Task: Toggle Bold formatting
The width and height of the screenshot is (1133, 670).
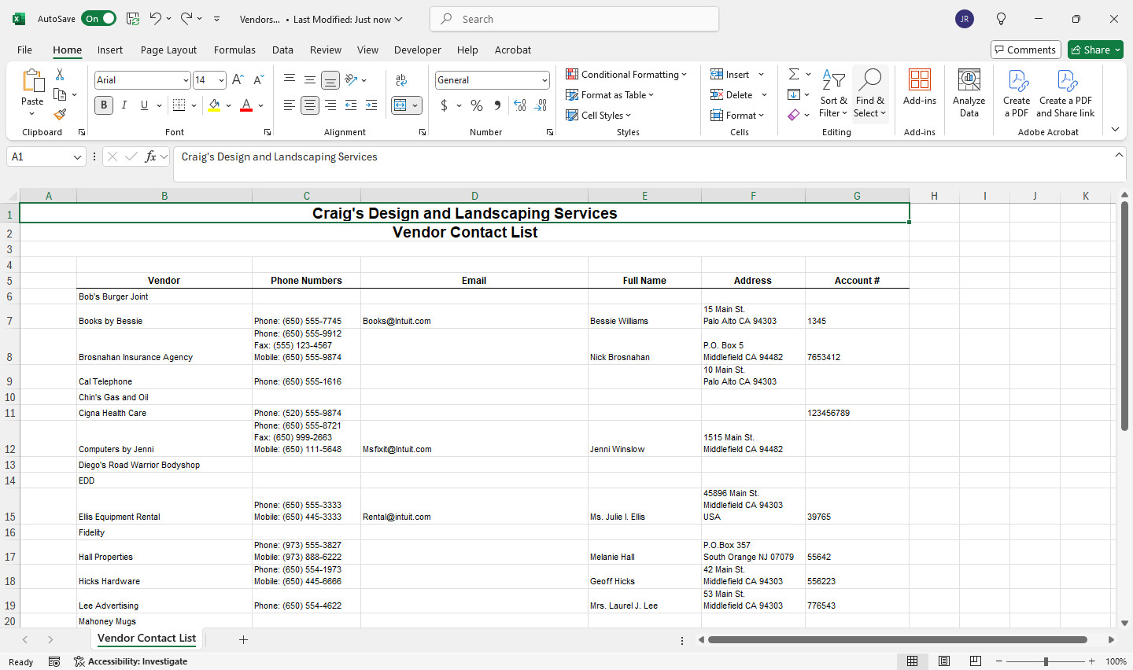Action: point(104,105)
